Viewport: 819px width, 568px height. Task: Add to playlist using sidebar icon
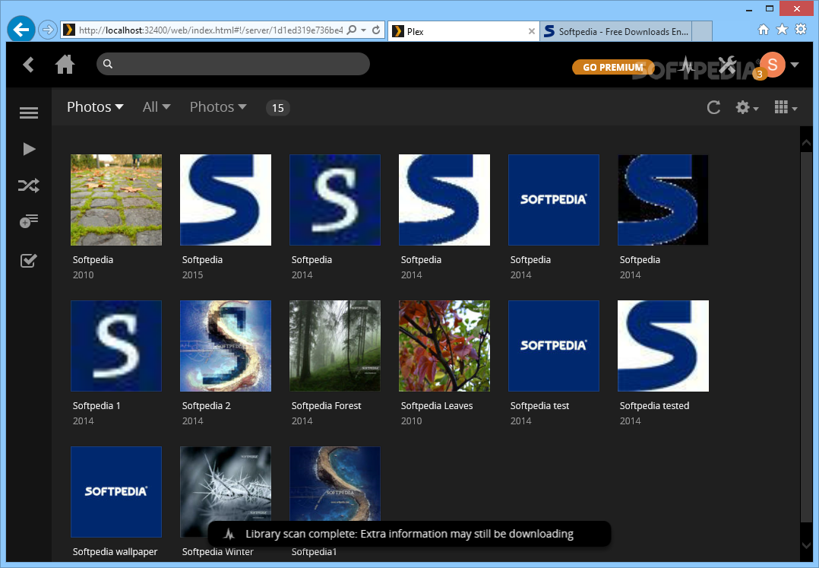[29, 221]
